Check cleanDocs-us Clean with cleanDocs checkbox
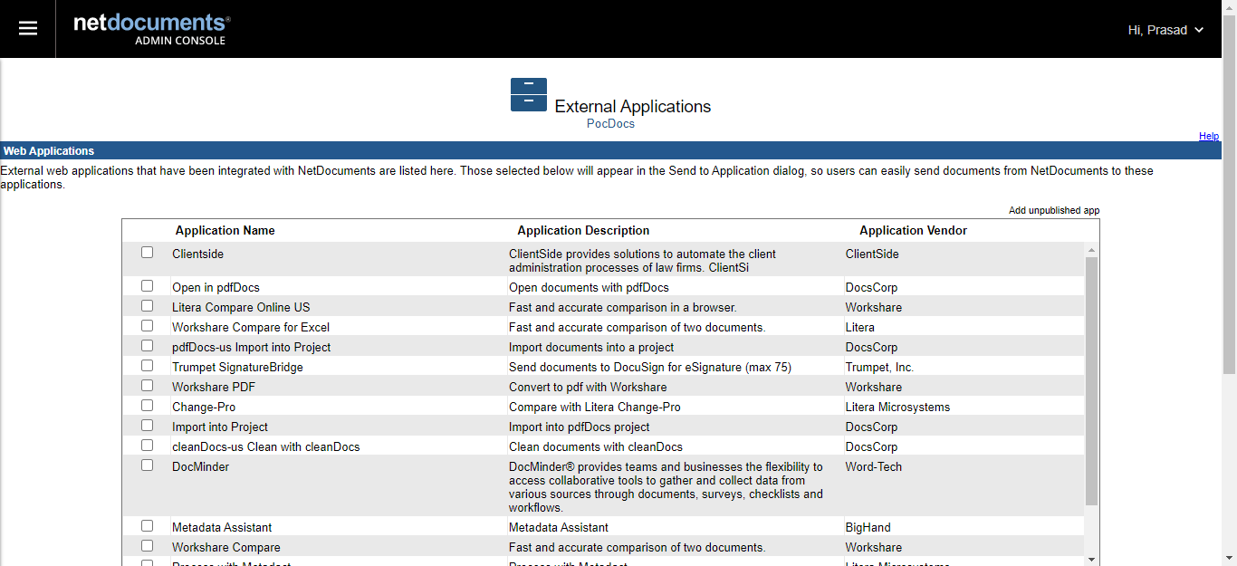This screenshot has width=1237, height=566. tap(148, 446)
